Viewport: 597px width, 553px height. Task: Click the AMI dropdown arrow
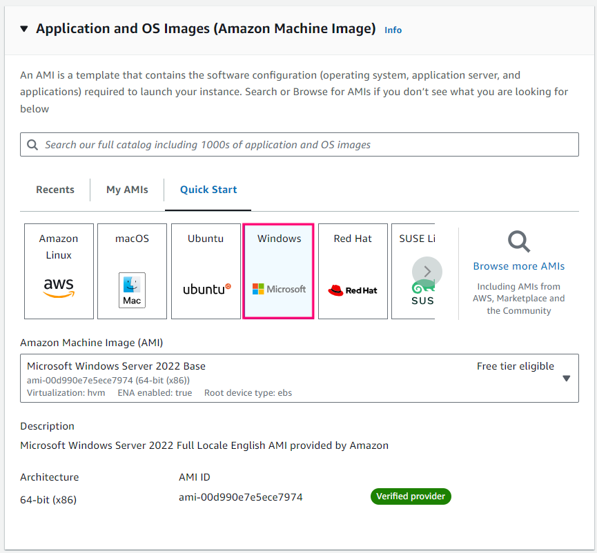pos(566,378)
